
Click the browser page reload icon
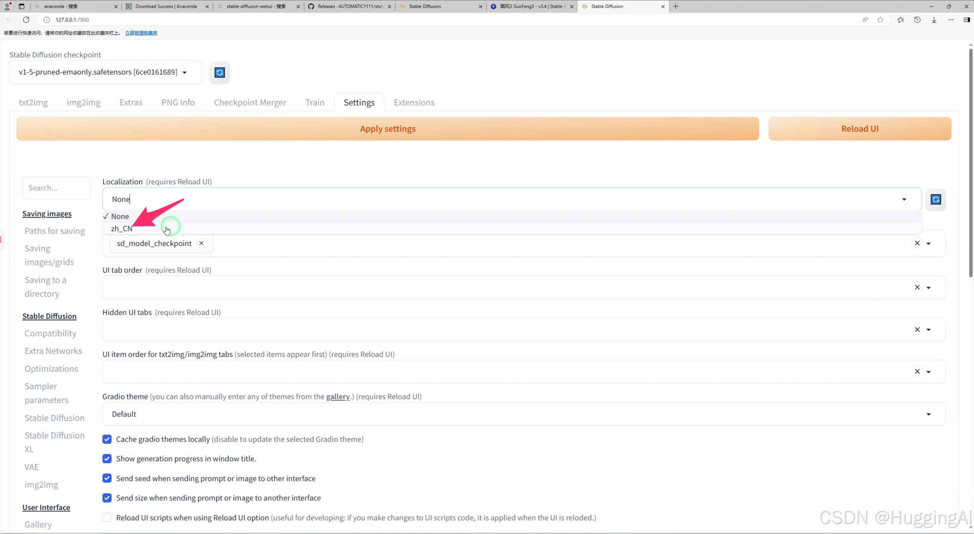(x=26, y=20)
